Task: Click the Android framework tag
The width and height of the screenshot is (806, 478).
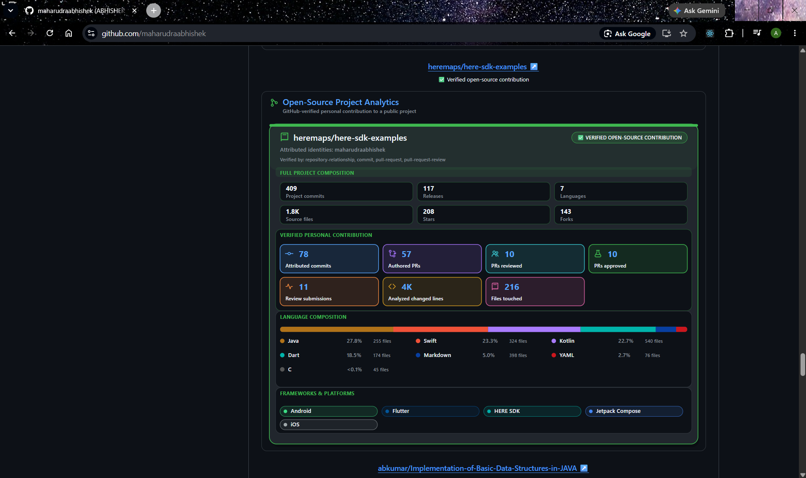Action: (x=329, y=411)
